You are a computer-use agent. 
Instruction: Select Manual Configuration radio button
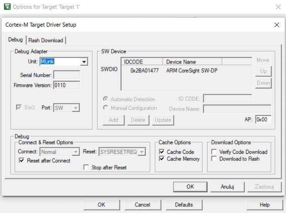pos(106,108)
